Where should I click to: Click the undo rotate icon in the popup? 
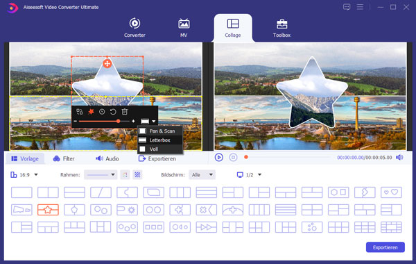(x=113, y=112)
